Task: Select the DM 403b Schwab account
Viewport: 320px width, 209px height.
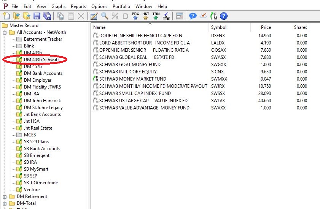Action: coord(41,60)
